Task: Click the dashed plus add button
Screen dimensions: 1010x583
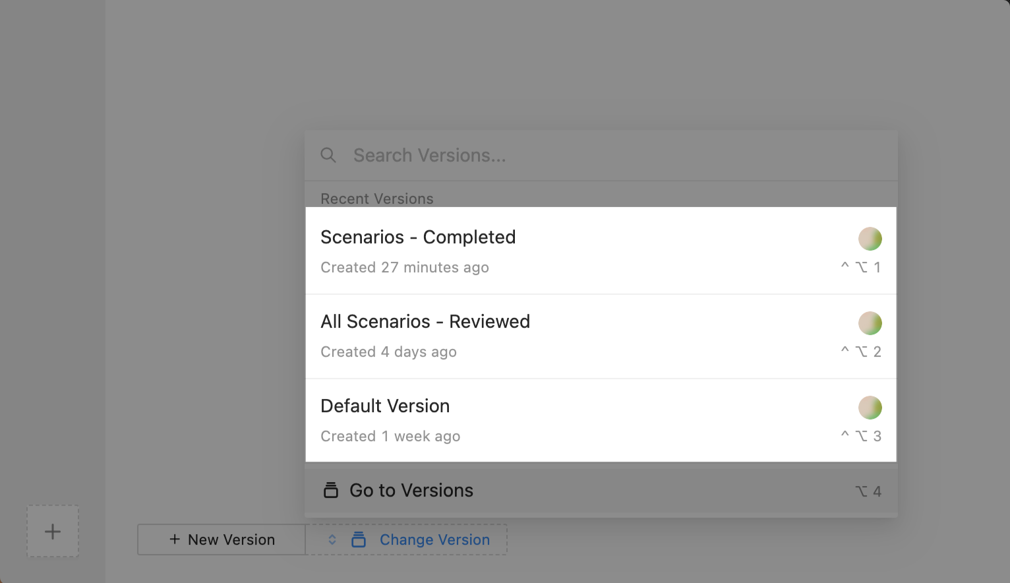Action: [x=53, y=532]
